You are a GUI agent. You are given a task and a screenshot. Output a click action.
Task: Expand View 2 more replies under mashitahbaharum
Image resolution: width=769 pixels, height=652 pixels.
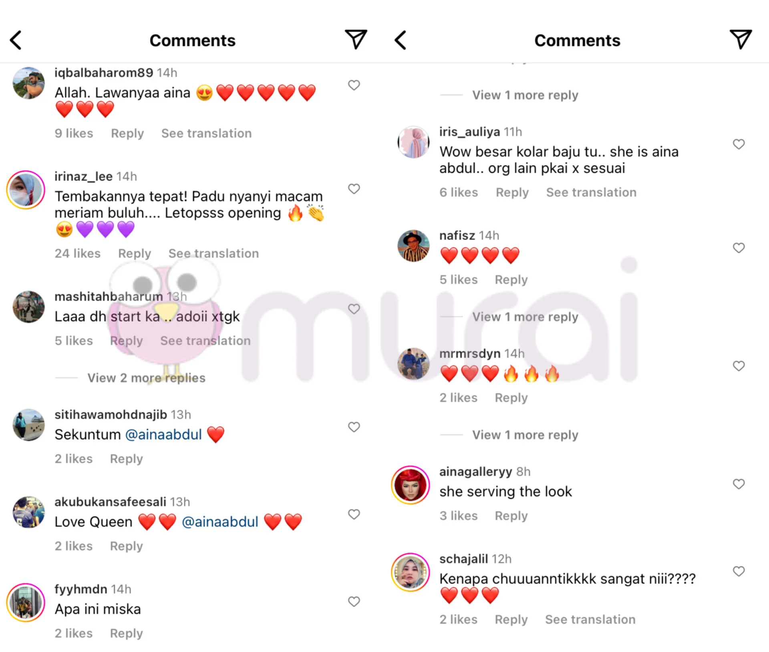pos(146,378)
